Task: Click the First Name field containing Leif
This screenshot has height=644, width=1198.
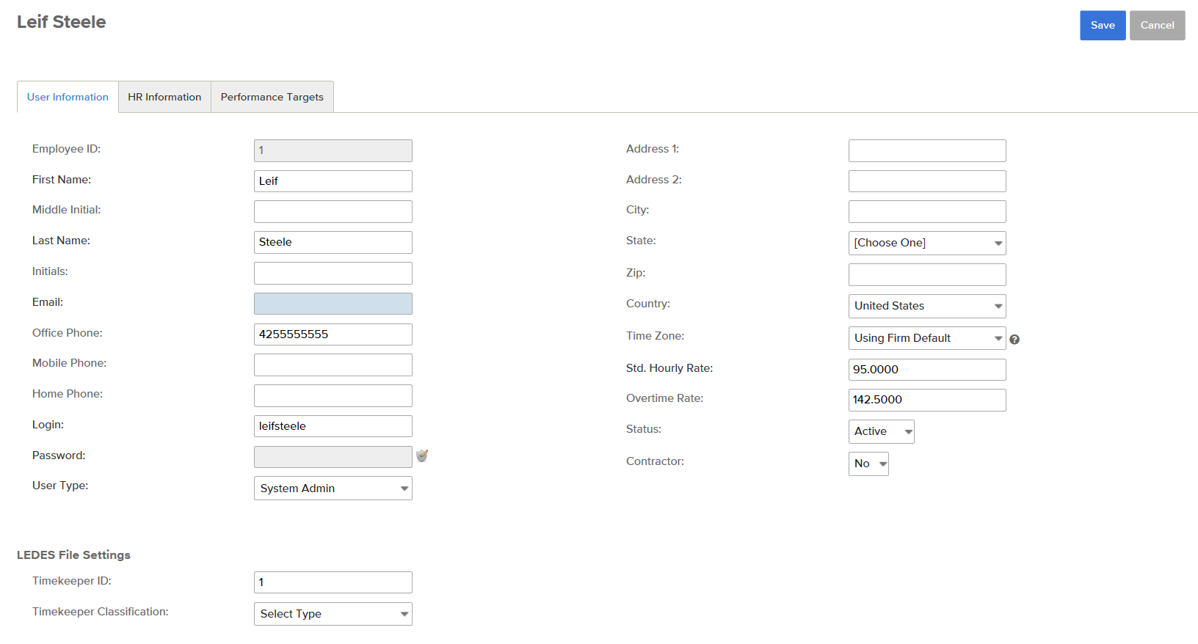Action: (333, 181)
